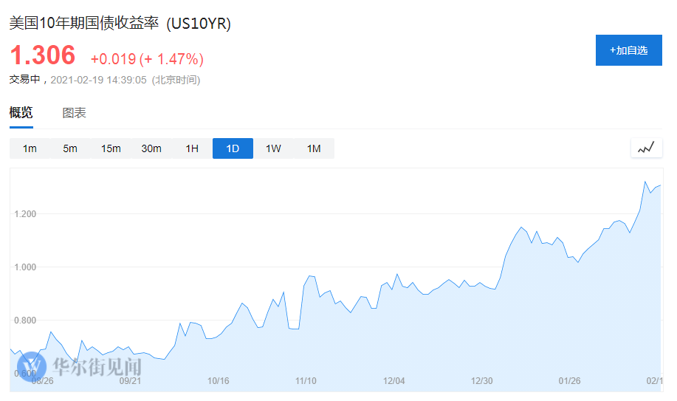
Task: Choose the 30m interval
Action: (x=151, y=148)
